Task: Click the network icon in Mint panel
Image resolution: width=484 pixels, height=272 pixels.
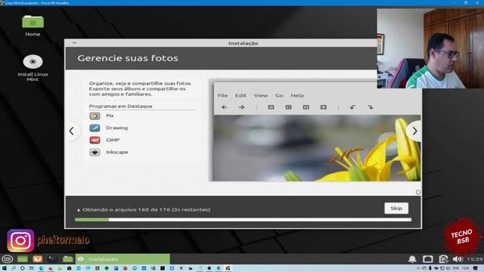Action: (x=427, y=259)
